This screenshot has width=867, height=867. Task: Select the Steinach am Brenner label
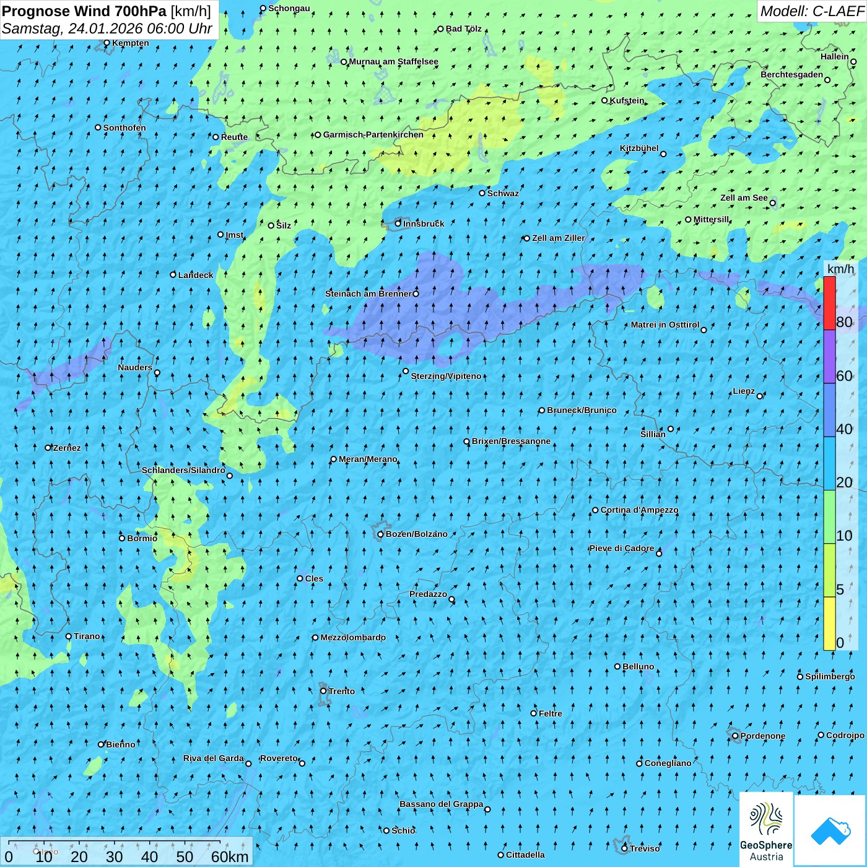pos(368,294)
